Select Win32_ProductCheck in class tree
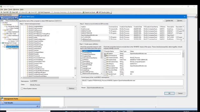The height and width of the screenshot is (112, 200). pyautogui.click(x=35, y=67)
